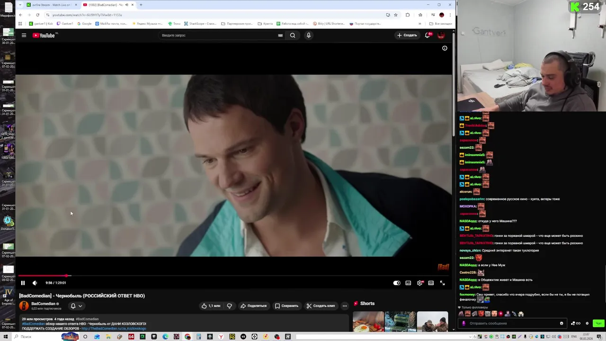The image size is (606, 341).
Task: Open the player settings gear
Action: pyautogui.click(x=419, y=283)
